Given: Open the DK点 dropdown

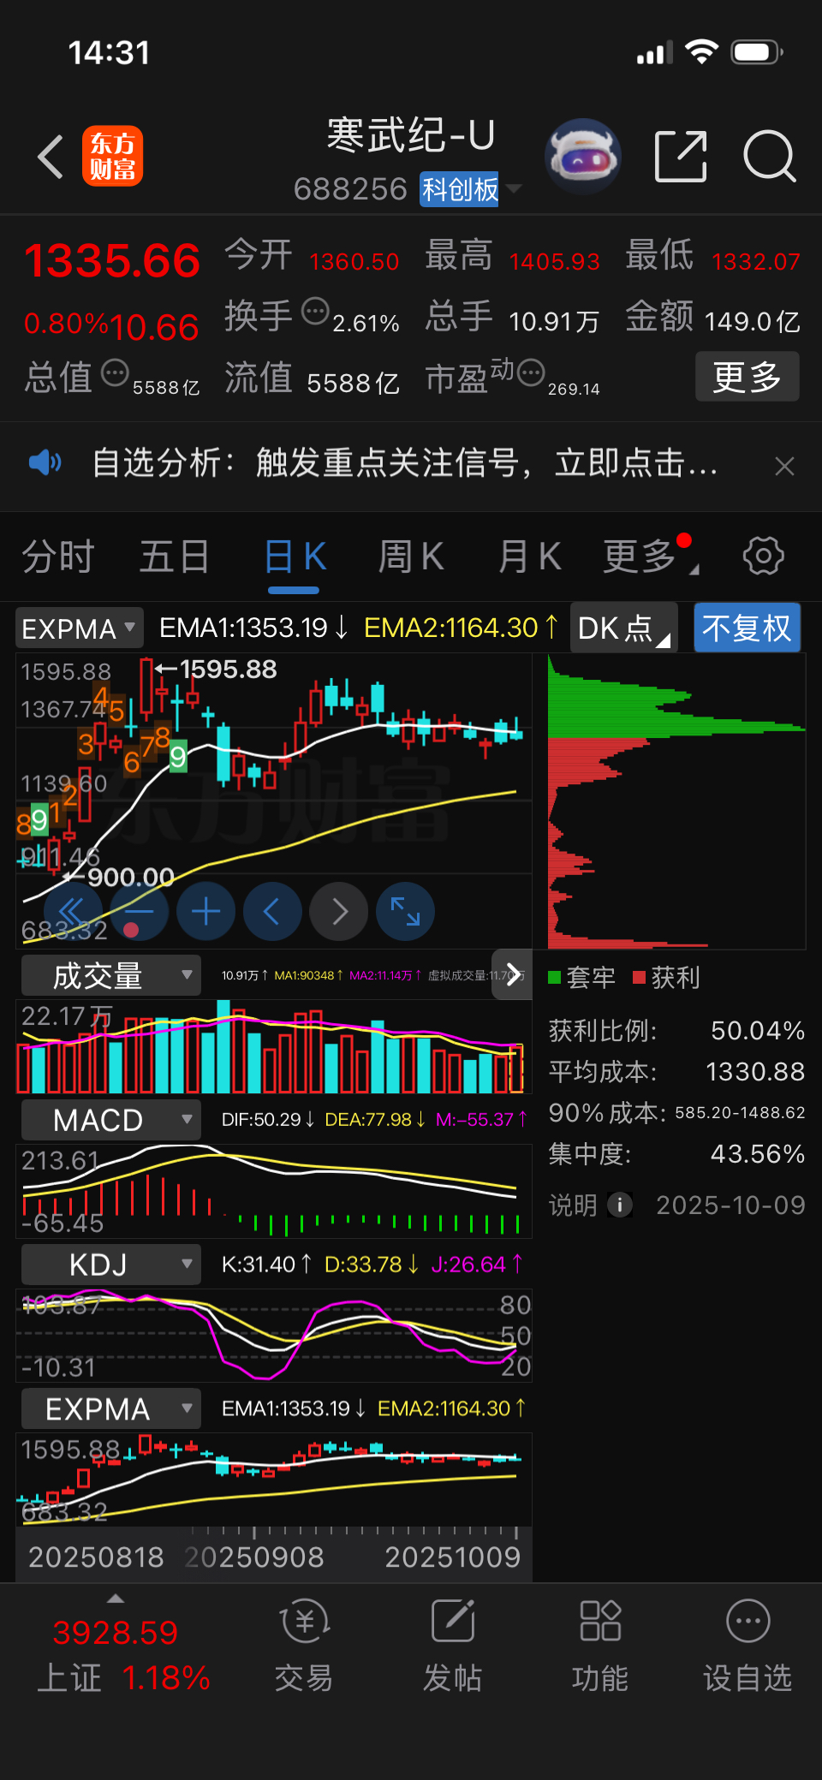Looking at the screenshot, I should 624,628.
